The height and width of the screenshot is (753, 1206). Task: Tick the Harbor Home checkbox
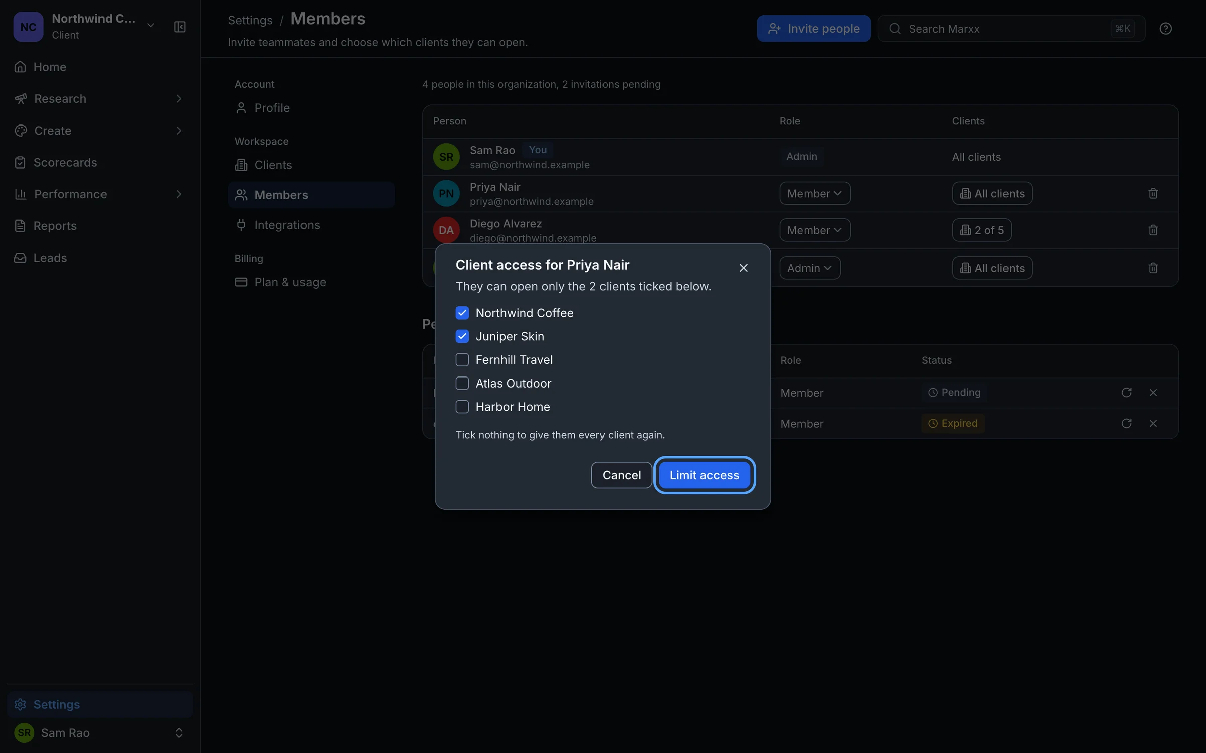(x=462, y=407)
